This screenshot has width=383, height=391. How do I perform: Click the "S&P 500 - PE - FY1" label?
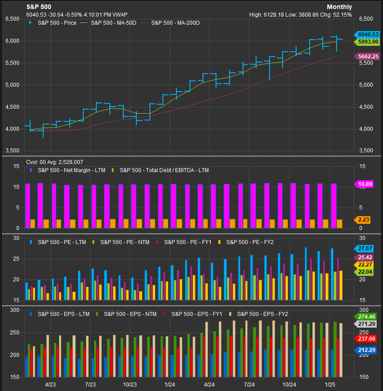tap(188, 242)
